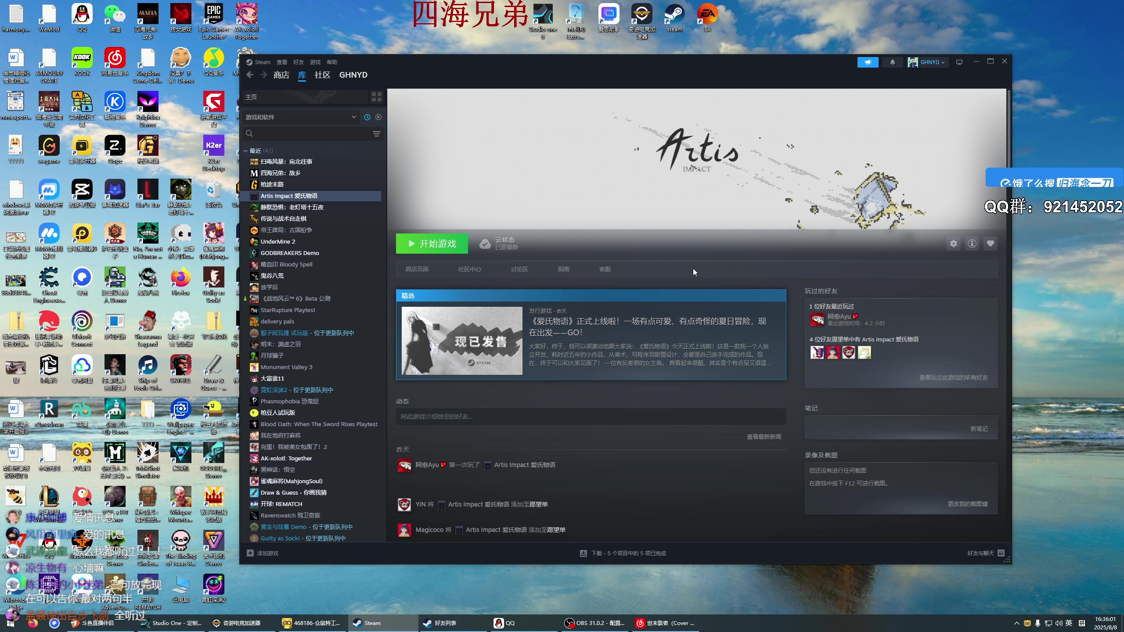
Task: Go to the 商店 tab
Action: coord(281,75)
